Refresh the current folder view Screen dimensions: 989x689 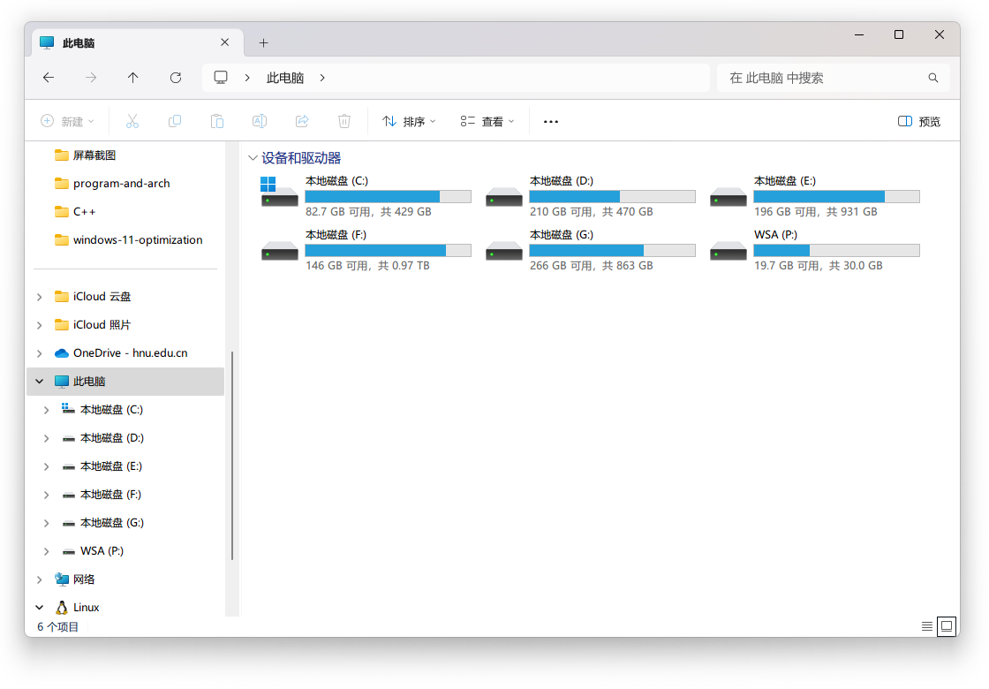point(175,78)
